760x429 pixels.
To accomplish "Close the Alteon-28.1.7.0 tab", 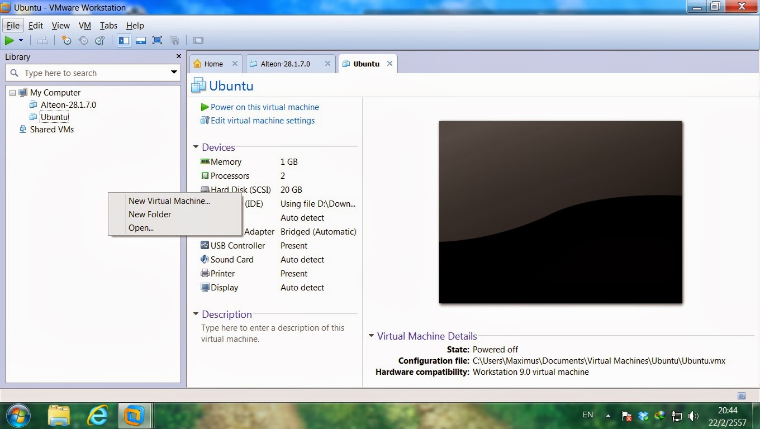I will click(328, 64).
